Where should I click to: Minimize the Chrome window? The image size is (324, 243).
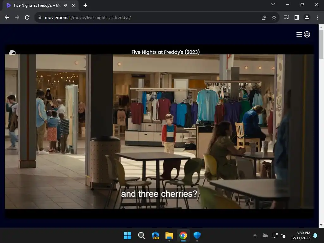[287, 4]
